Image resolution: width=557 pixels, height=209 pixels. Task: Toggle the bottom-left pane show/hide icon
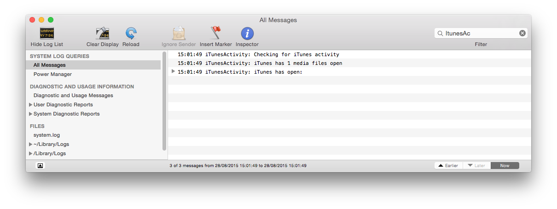click(x=40, y=165)
